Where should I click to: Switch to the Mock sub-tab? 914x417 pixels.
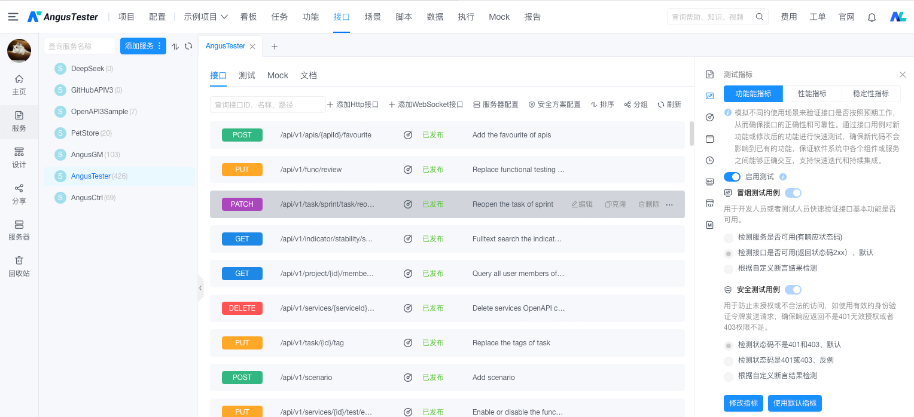(x=278, y=75)
